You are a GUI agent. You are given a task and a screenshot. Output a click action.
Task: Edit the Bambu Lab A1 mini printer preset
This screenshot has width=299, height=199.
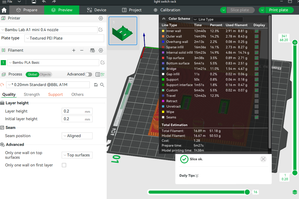[101, 29]
